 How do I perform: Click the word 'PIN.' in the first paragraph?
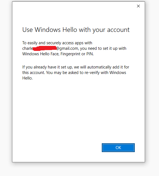point(90,54)
